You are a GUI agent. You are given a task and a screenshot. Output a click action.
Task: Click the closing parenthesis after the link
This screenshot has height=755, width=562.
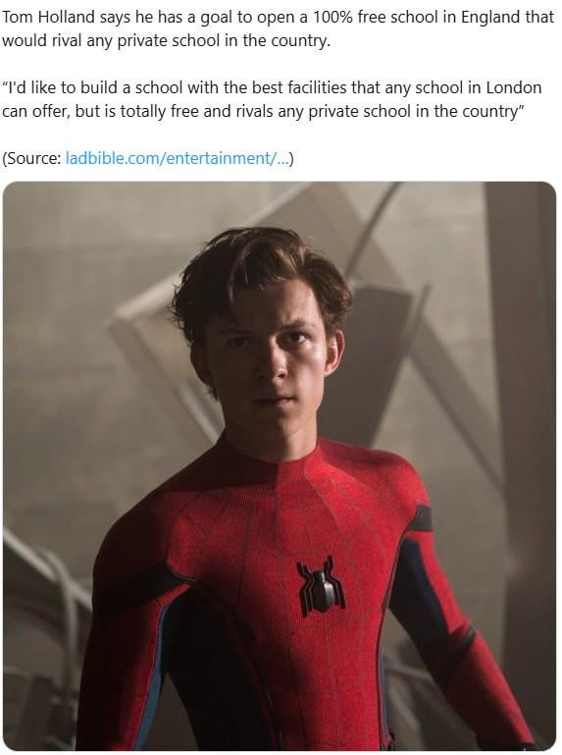point(291,158)
